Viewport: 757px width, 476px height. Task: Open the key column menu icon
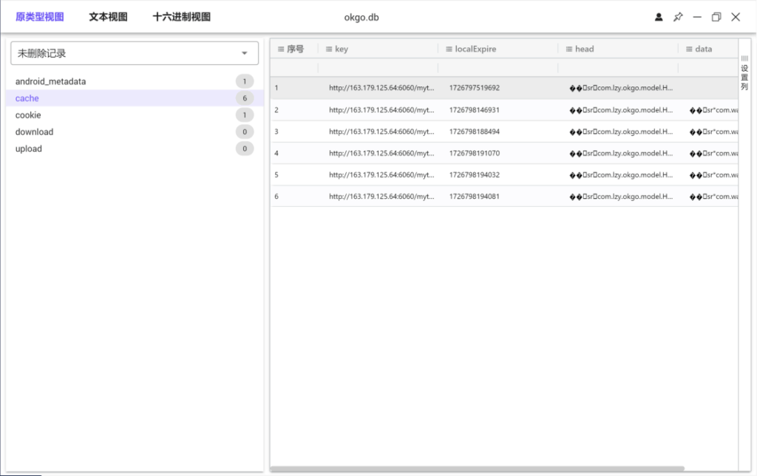point(329,50)
